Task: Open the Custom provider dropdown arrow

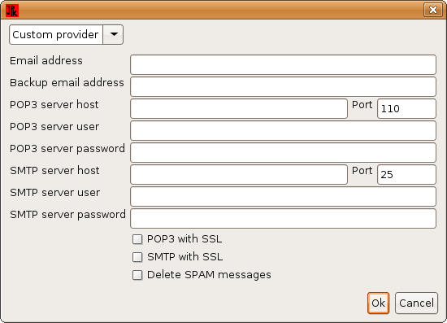Action: [x=113, y=34]
